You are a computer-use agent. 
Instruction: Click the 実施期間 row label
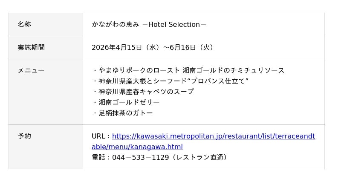pyautogui.click(x=31, y=47)
